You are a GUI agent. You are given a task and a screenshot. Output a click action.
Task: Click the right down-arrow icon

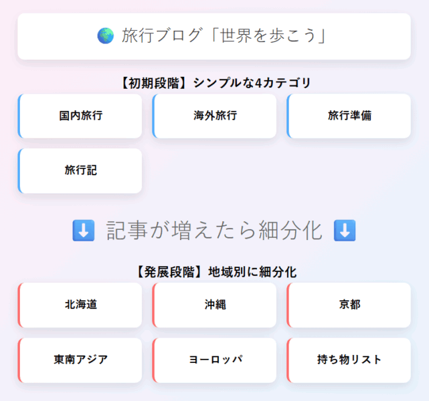tap(344, 231)
